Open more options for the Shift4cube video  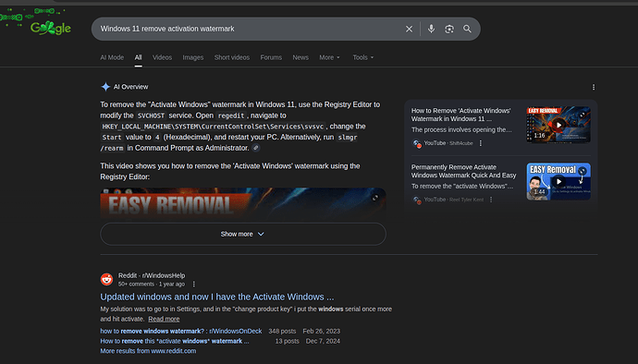click(481, 143)
